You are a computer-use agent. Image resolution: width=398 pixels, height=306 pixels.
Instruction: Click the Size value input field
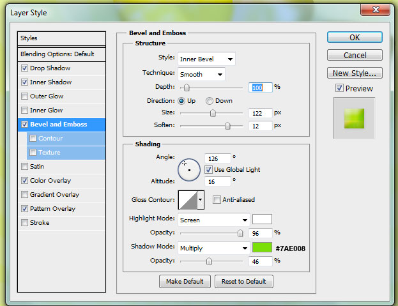click(260, 113)
